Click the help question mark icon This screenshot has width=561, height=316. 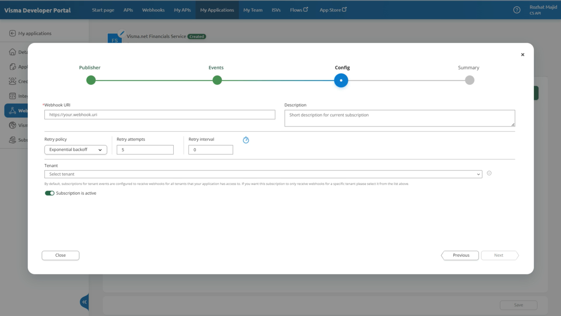click(516, 10)
